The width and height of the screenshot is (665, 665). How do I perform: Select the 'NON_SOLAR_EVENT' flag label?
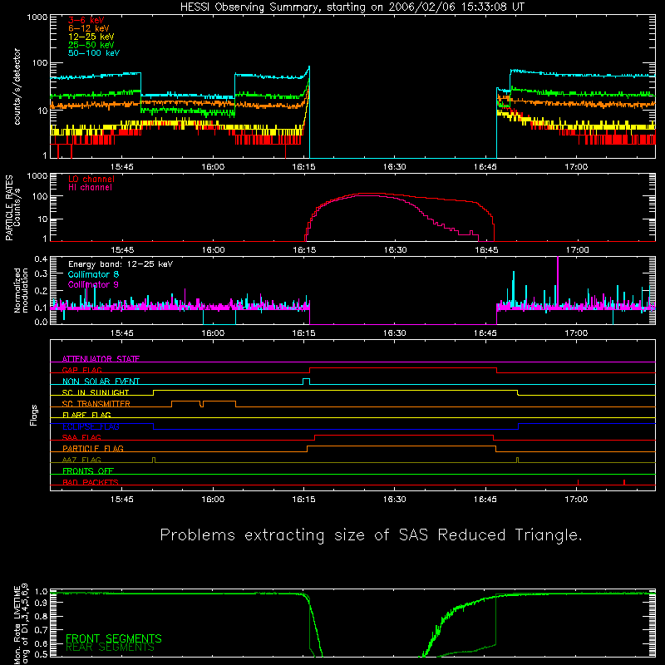[x=101, y=382]
